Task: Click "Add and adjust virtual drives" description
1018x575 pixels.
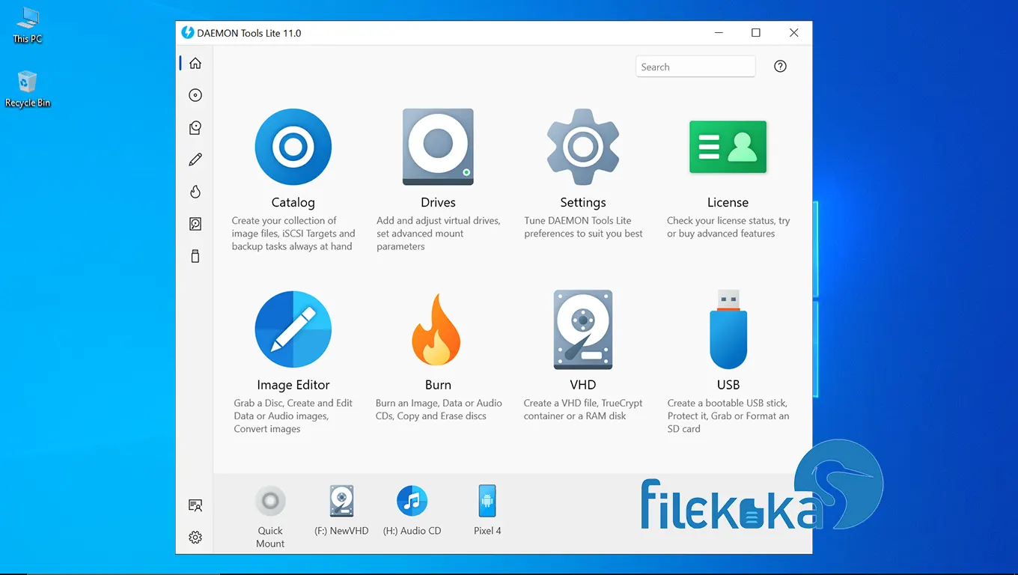Action: pyautogui.click(x=438, y=234)
